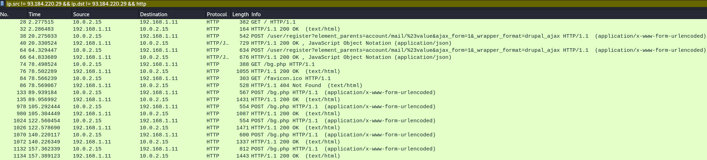Select packet 84 GET /favicon.ico
This screenshot has height=160, width=707.
click(x=353, y=78)
